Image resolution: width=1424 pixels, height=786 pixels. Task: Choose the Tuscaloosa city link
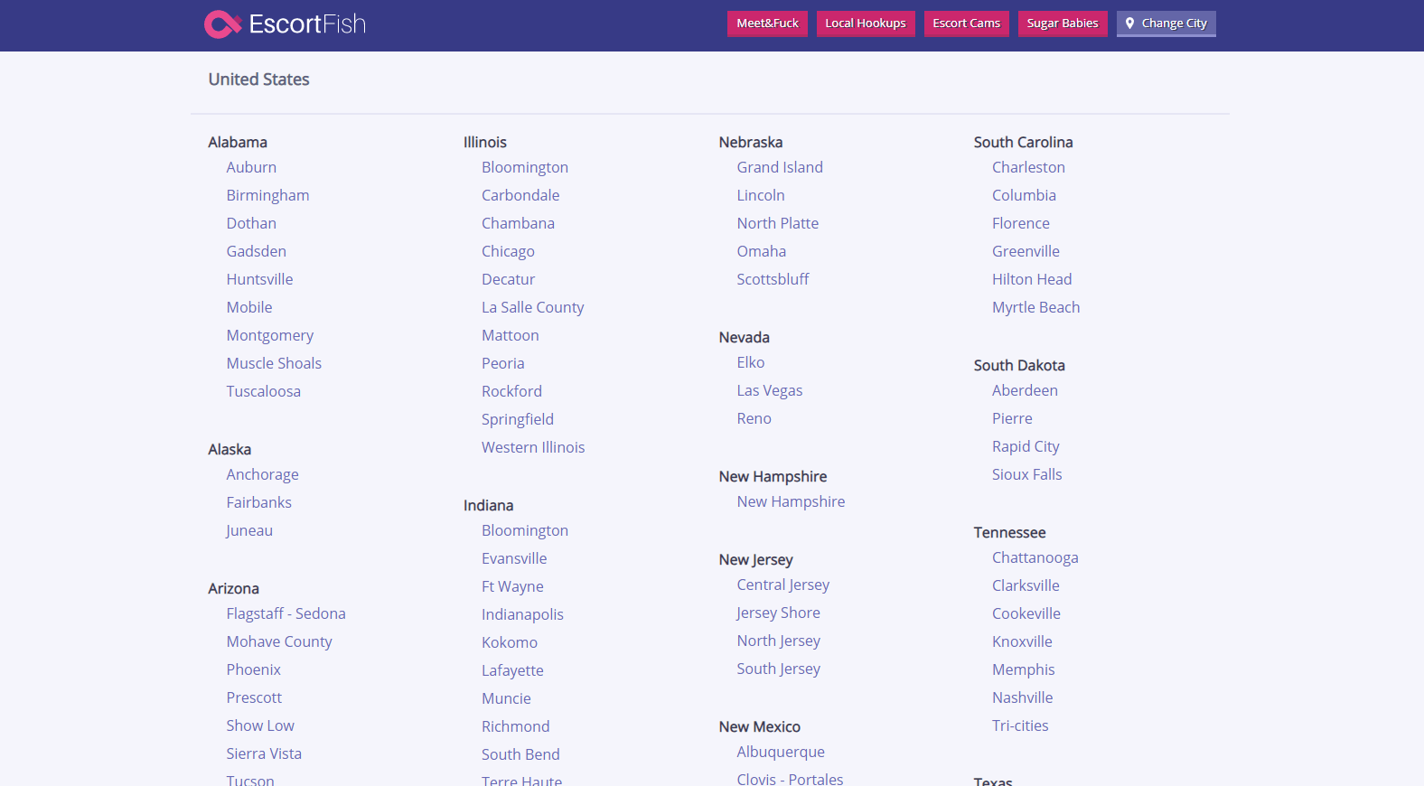click(263, 391)
